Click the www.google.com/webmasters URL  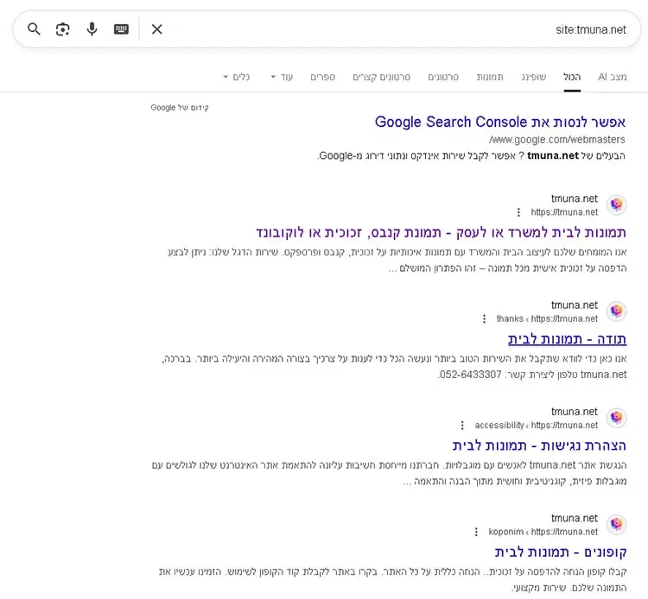point(556,140)
